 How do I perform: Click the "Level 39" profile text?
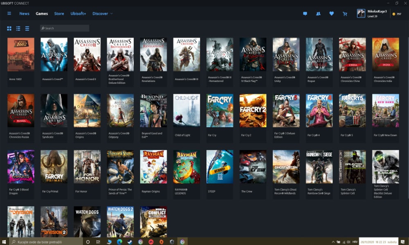372,16
